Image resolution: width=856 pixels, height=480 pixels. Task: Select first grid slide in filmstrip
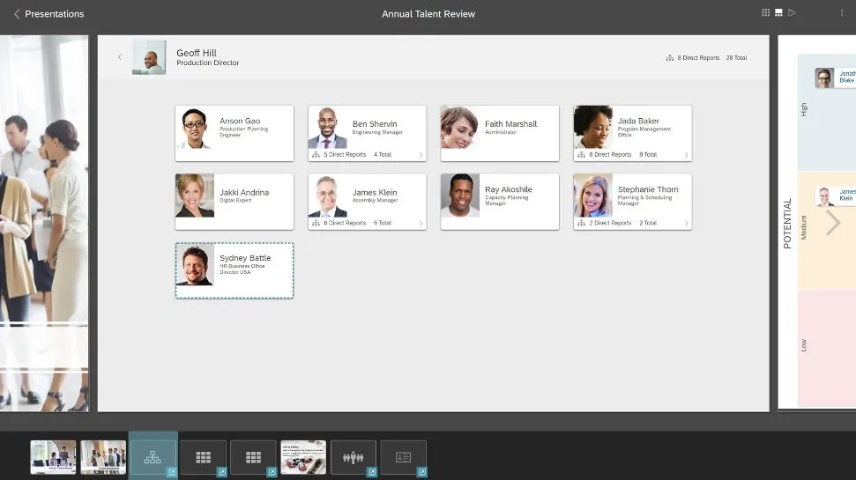203,457
